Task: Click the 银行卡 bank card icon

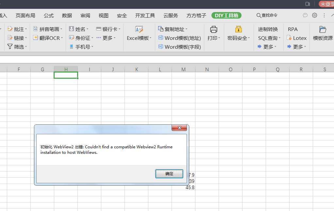Action: pyautogui.click(x=99, y=28)
